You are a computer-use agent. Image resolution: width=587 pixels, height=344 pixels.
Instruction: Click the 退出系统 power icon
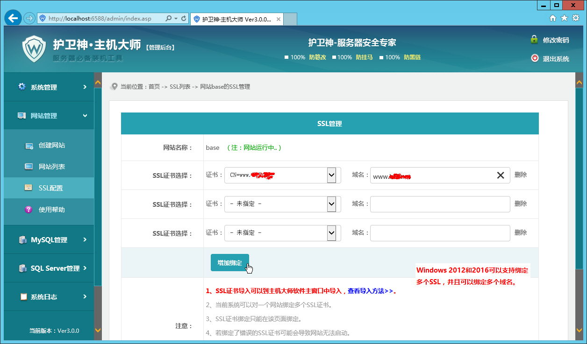535,58
